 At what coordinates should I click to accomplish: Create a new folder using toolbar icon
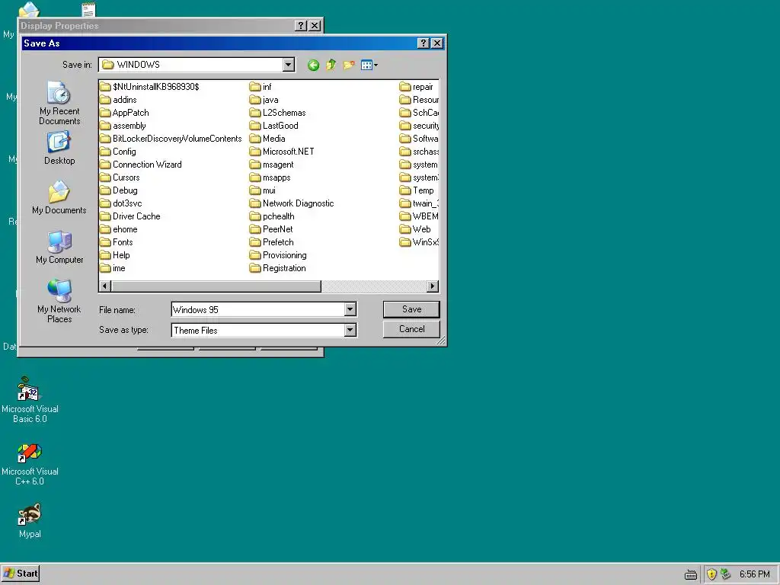click(x=349, y=65)
